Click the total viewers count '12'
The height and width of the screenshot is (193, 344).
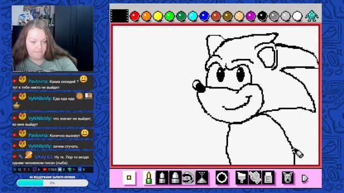click(x=19, y=169)
